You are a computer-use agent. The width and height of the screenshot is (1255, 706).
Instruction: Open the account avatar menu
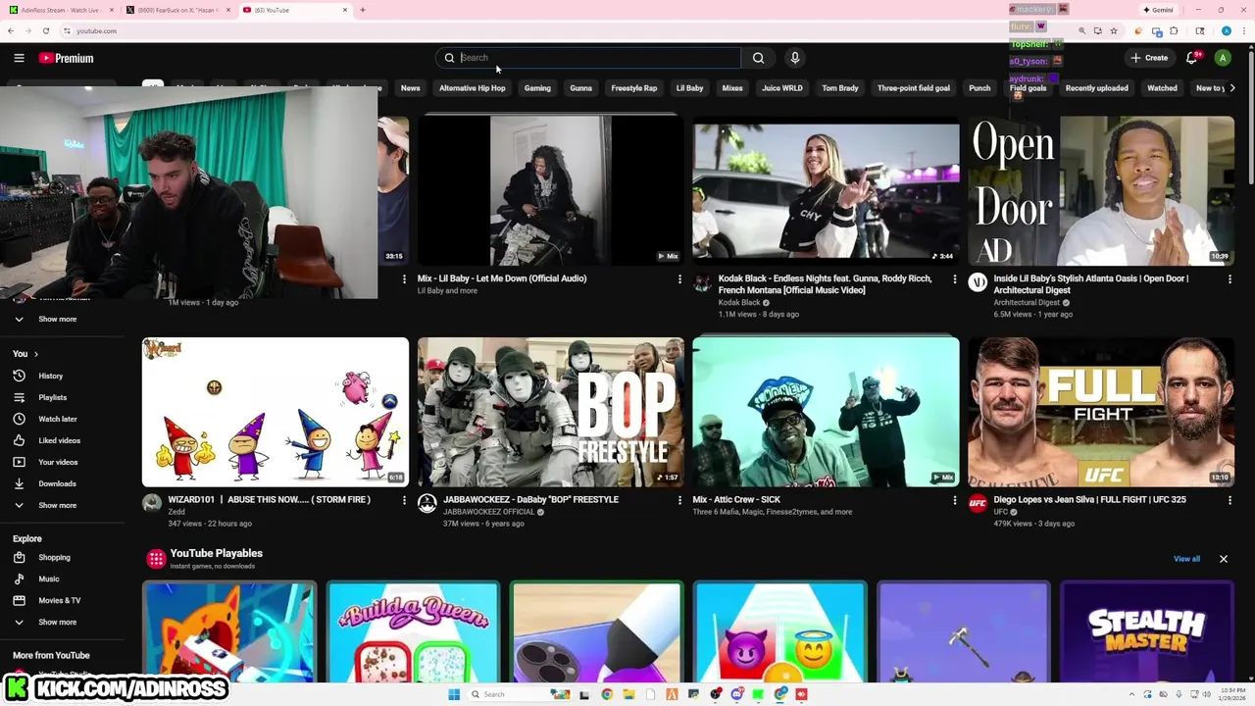coord(1223,58)
